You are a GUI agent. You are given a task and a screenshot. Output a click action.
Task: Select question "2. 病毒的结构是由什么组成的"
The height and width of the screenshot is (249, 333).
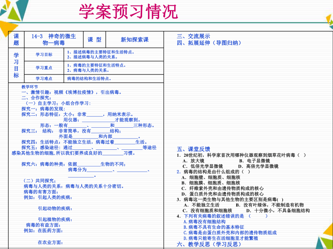coord(213,172)
